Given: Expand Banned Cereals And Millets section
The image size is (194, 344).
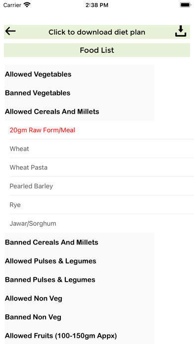Looking at the screenshot, I should pos(80,242).
